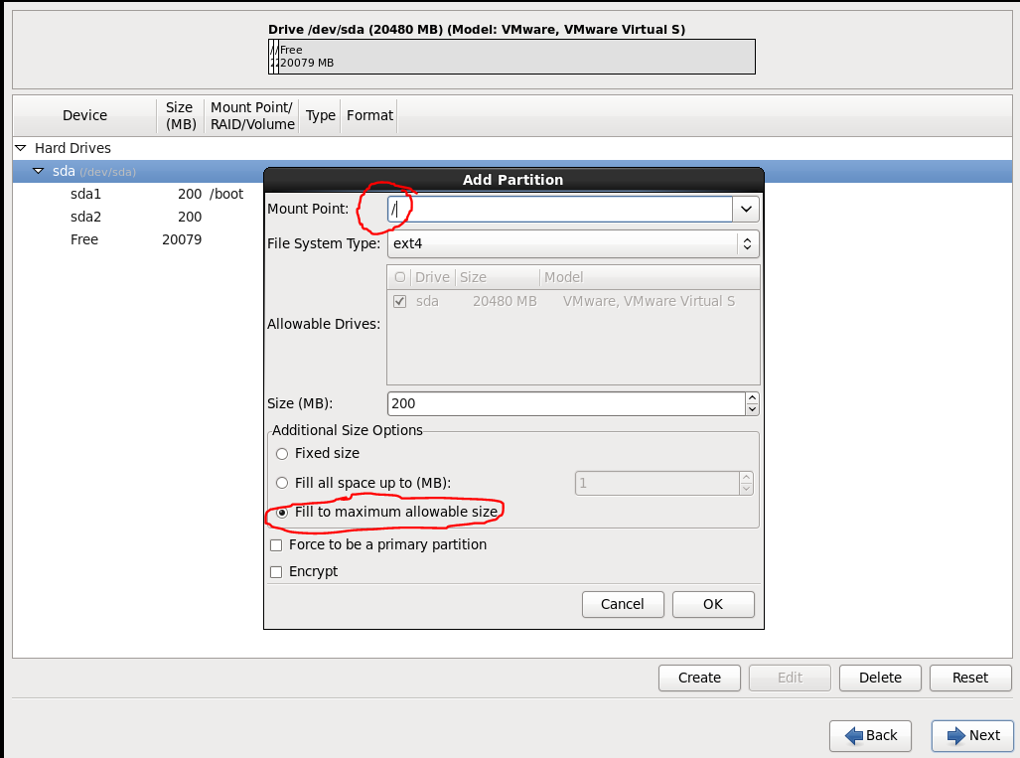This screenshot has width=1020, height=758.
Task: Open the File System Type ext4 dropdown
Action: tap(573, 244)
